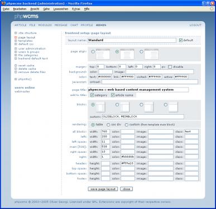Click the icon beside site structure

coord(16,33)
